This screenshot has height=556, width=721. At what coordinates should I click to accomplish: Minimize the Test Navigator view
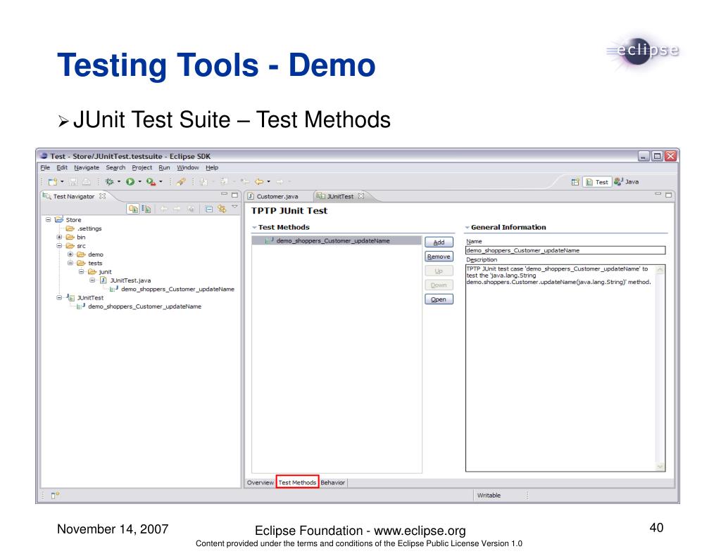224,194
